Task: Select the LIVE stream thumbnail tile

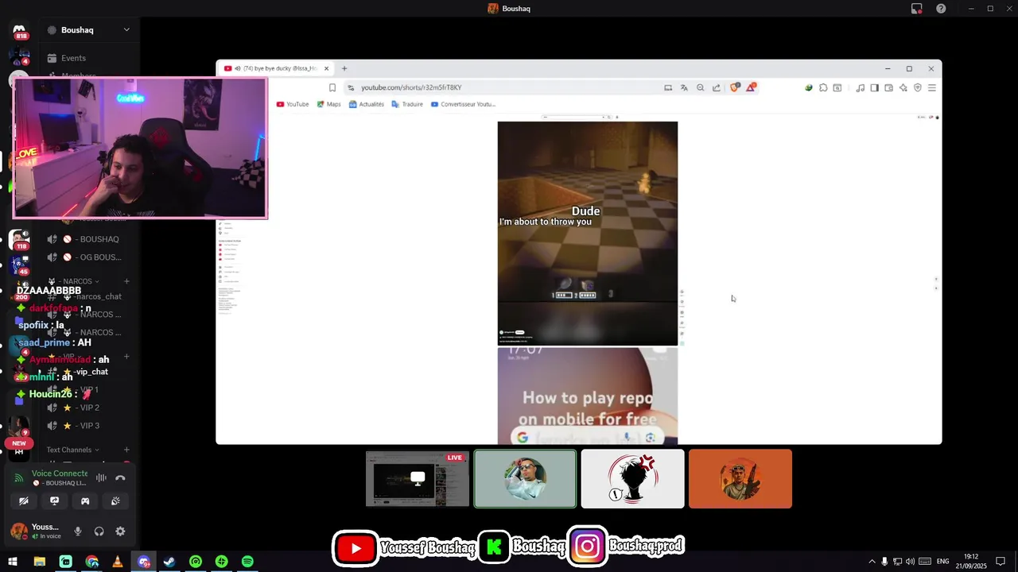Action: [x=418, y=479]
